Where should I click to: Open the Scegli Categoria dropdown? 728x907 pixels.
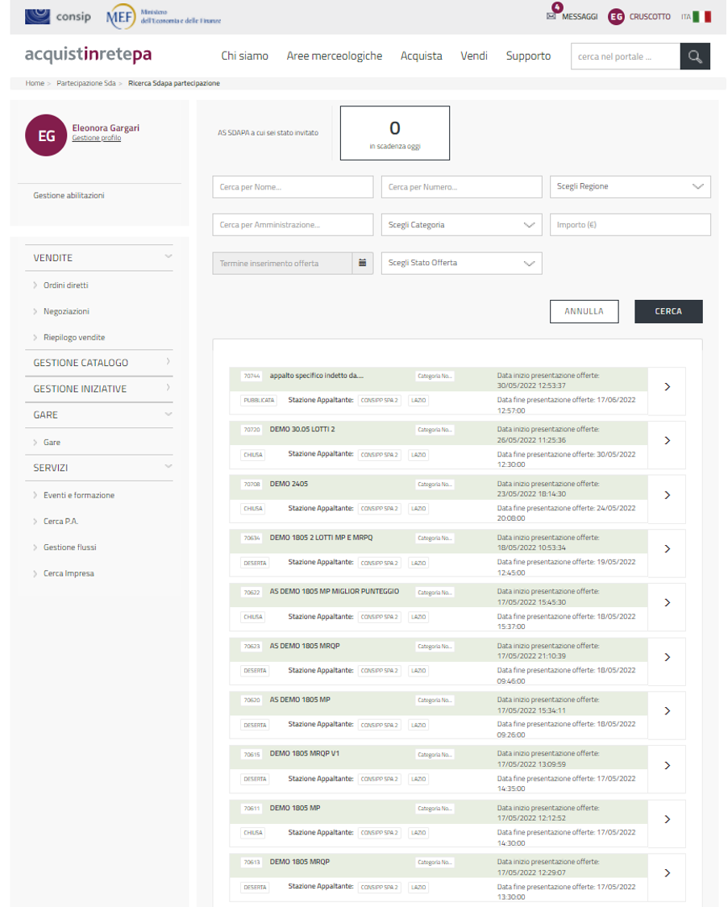[x=461, y=225]
